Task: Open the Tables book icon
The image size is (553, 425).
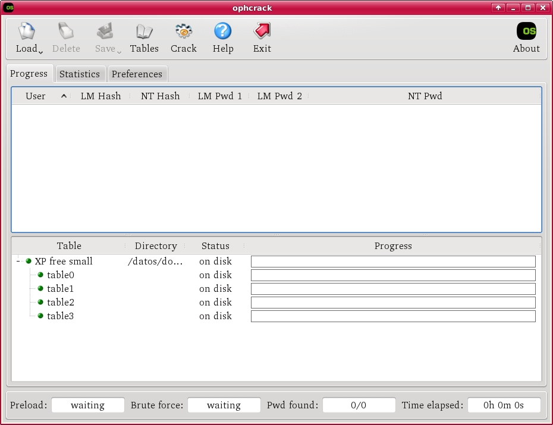Action: pyautogui.click(x=144, y=32)
